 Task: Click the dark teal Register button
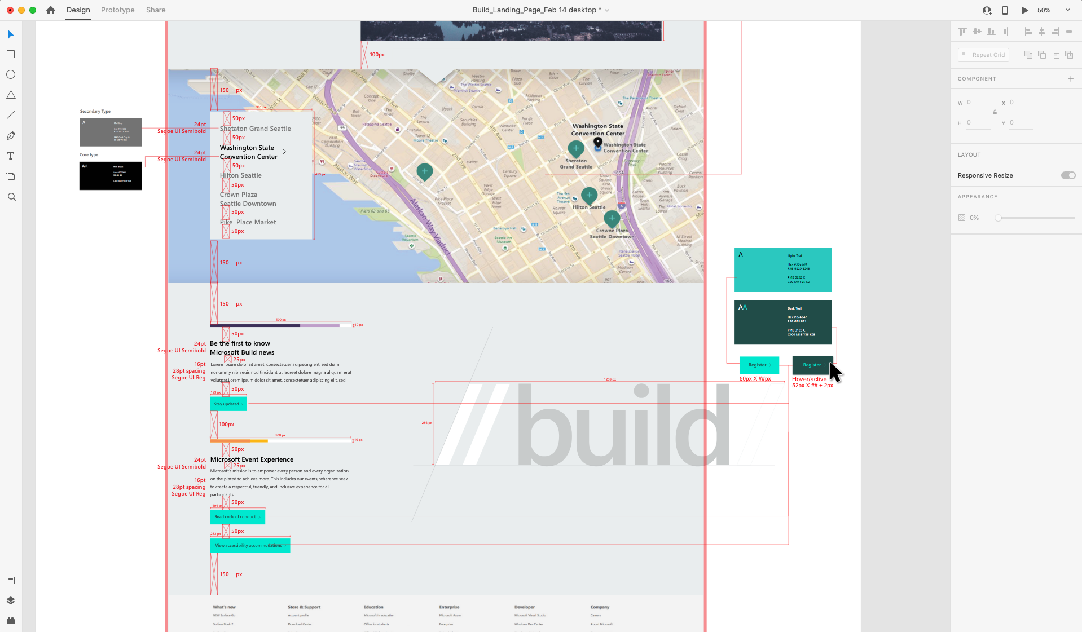click(812, 365)
